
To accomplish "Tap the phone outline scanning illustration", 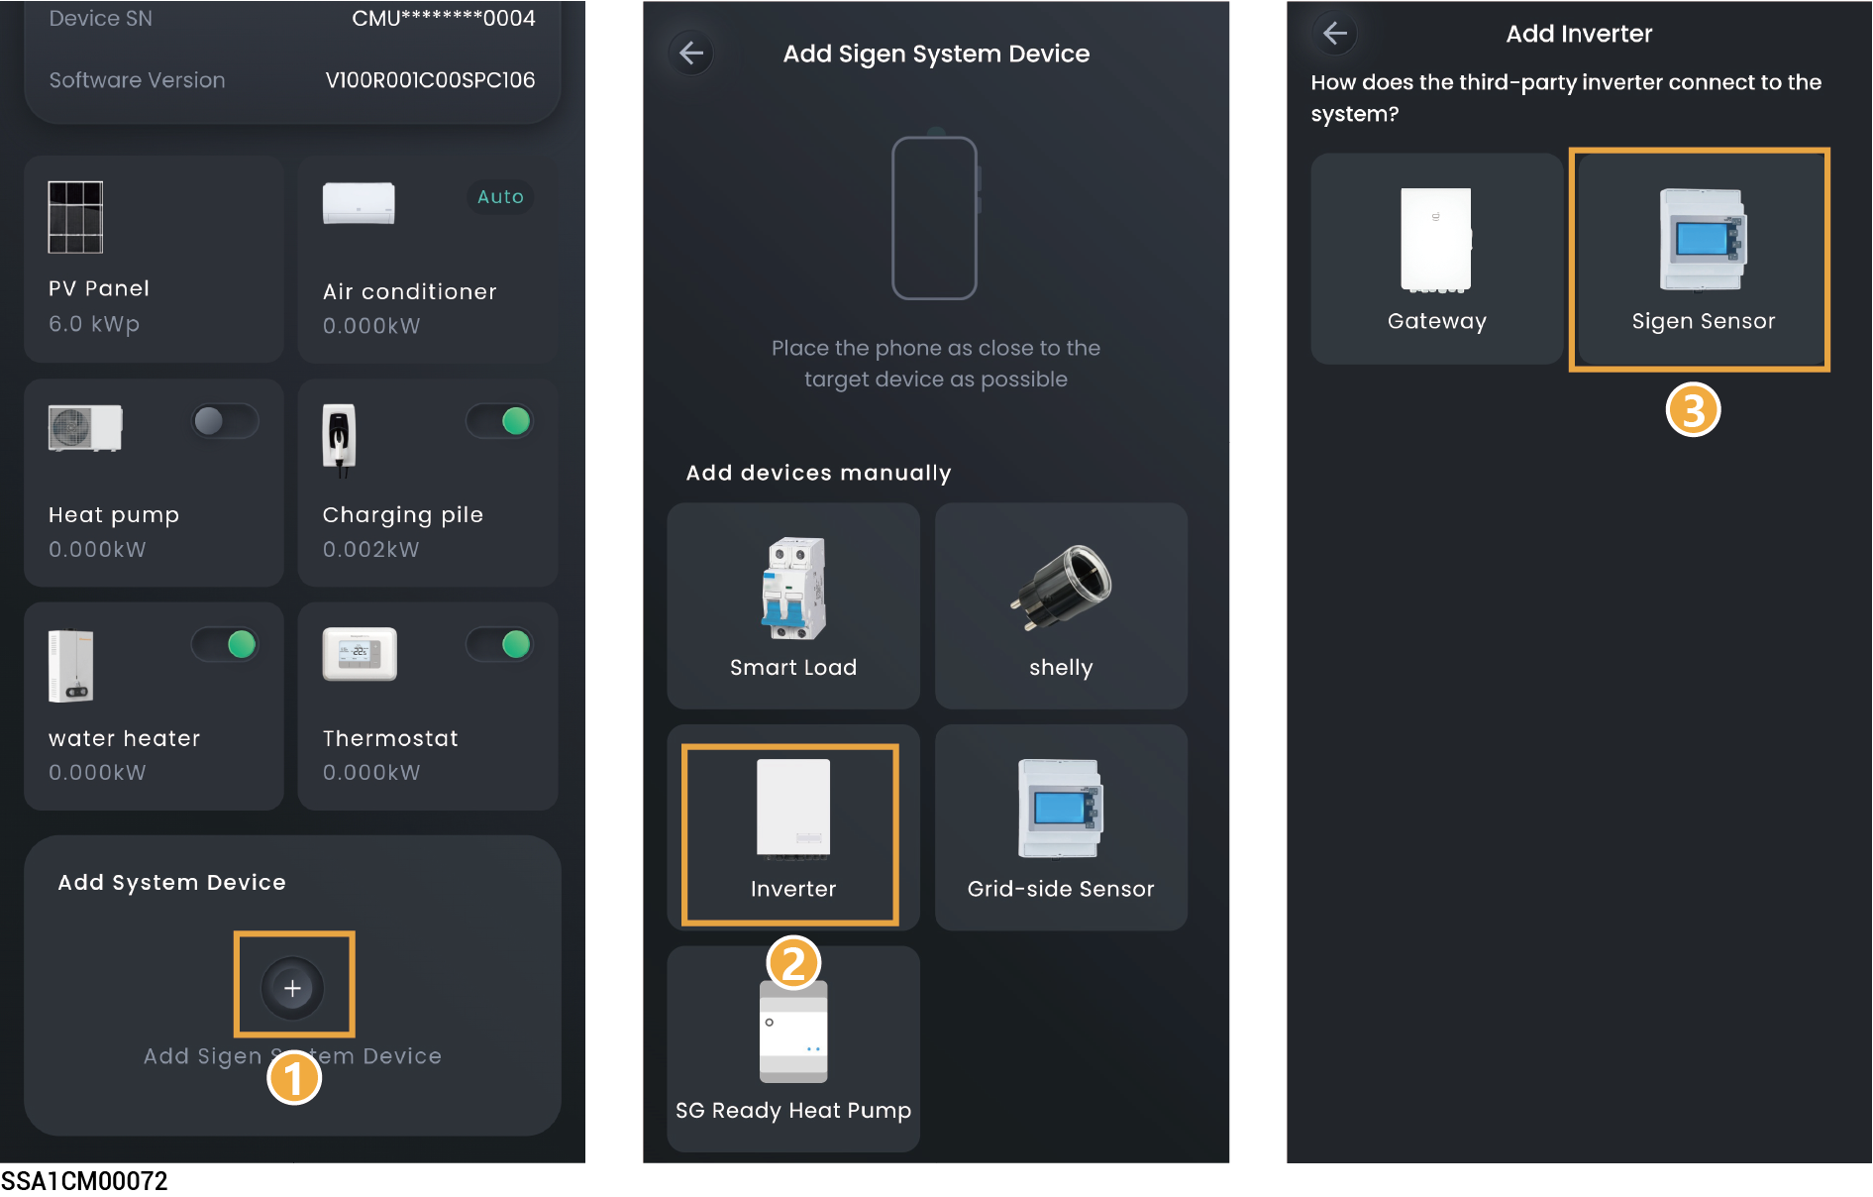I will (935, 218).
